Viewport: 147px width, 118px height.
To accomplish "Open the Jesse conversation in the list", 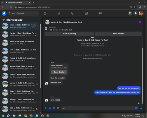I will pyautogui.click(x=20, y=43).
